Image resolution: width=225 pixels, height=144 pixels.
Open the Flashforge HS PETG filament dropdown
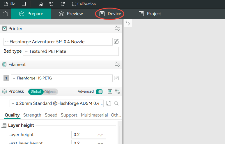62,78
